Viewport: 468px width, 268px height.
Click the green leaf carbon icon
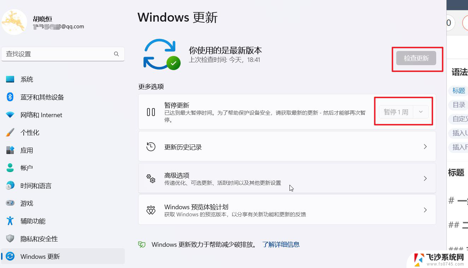point(142,244)
